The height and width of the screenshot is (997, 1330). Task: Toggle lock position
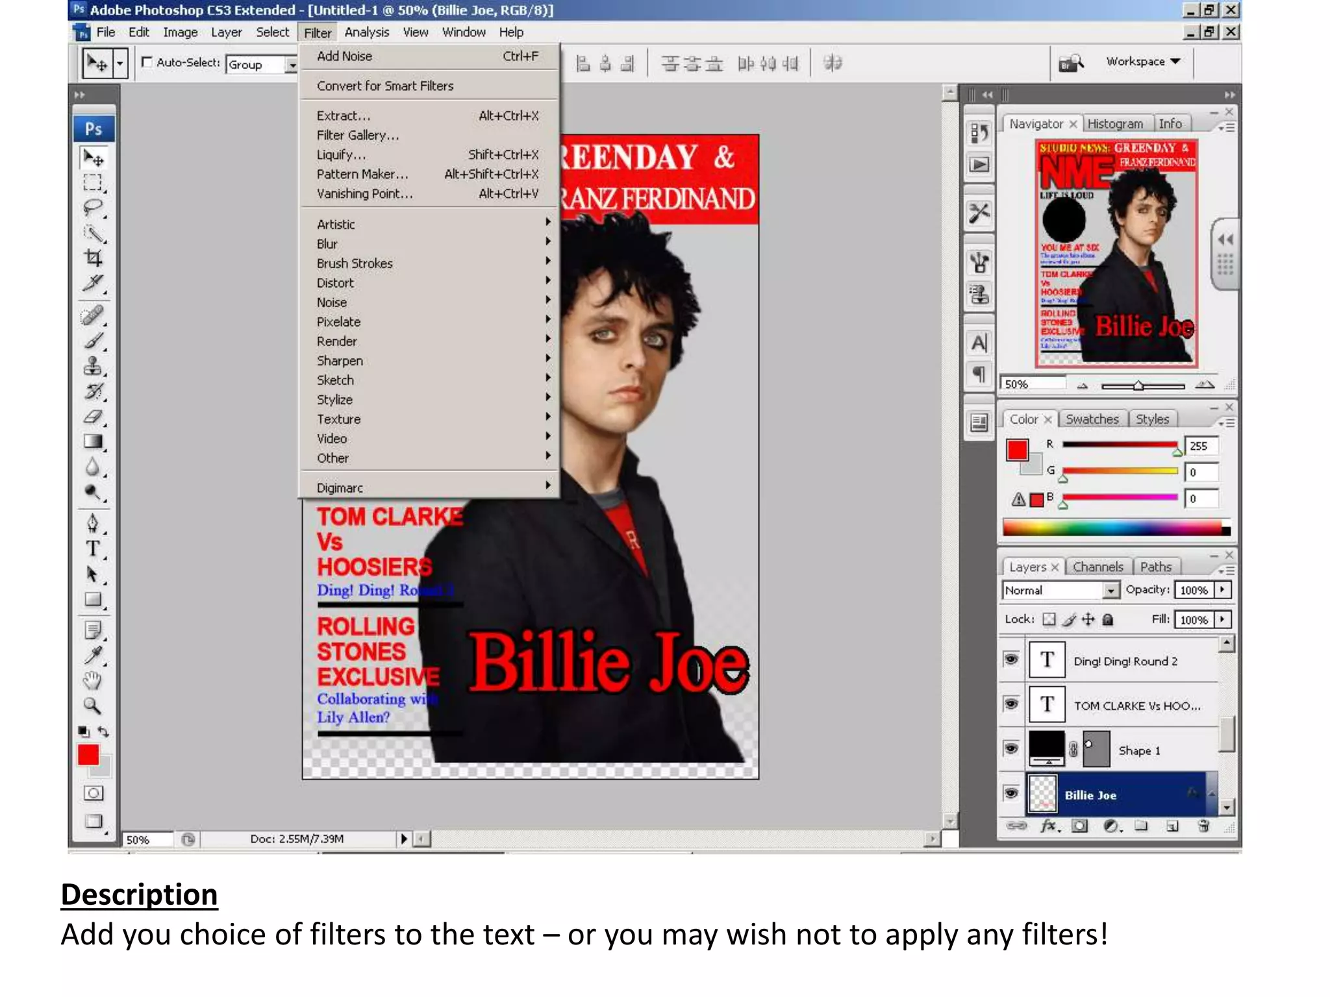click(1088, 619)
